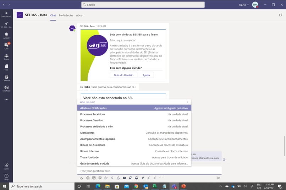The height and width of the screenshot is (190, 286).
Task: Open Task View on the taskbar
Action: [x=88, y=186]
